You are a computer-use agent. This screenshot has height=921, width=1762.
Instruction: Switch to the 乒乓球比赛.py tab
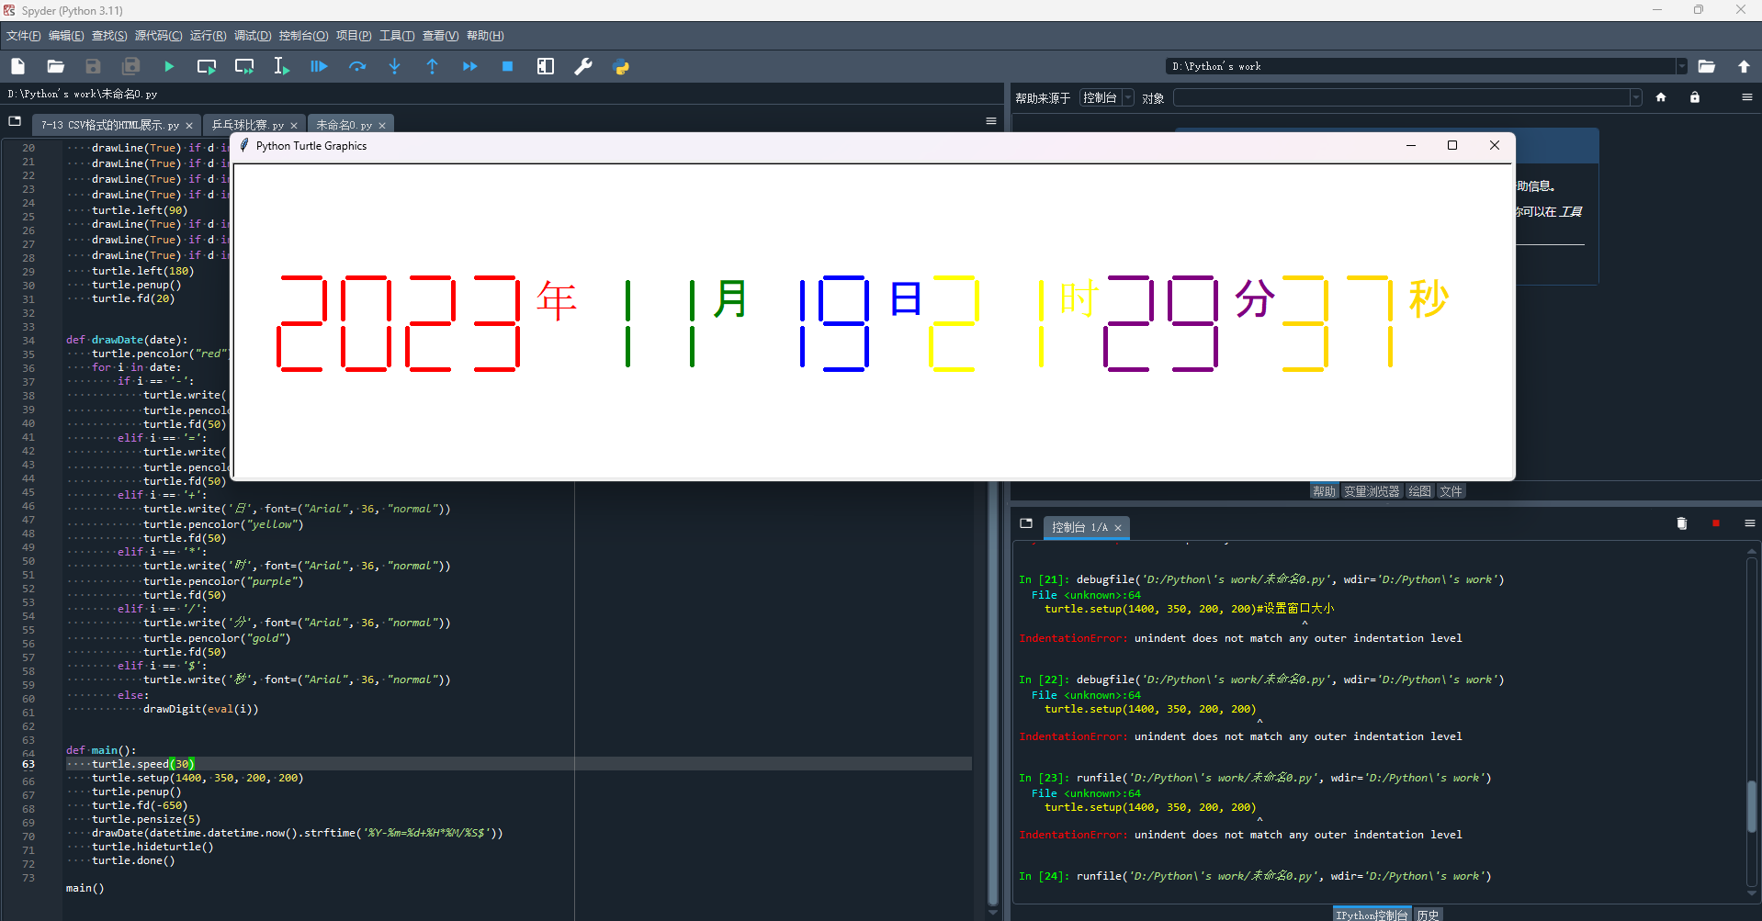(x=247, y=125)
